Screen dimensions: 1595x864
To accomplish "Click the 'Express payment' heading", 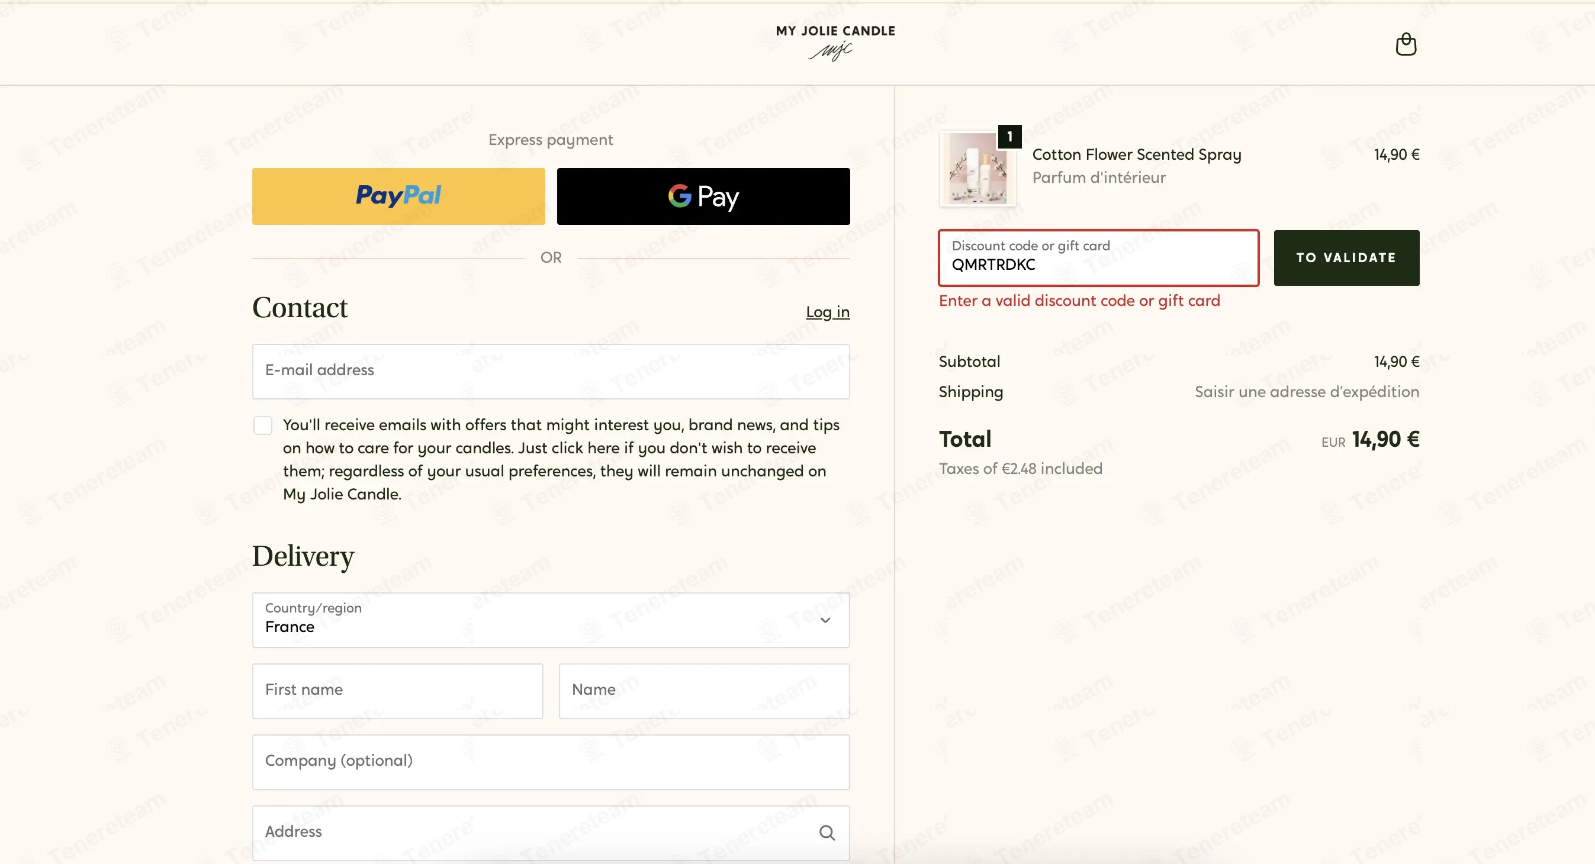I will pos(551,140).
